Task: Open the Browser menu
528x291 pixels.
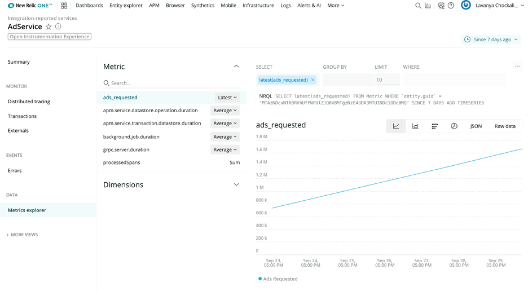Action: [175, 6]
